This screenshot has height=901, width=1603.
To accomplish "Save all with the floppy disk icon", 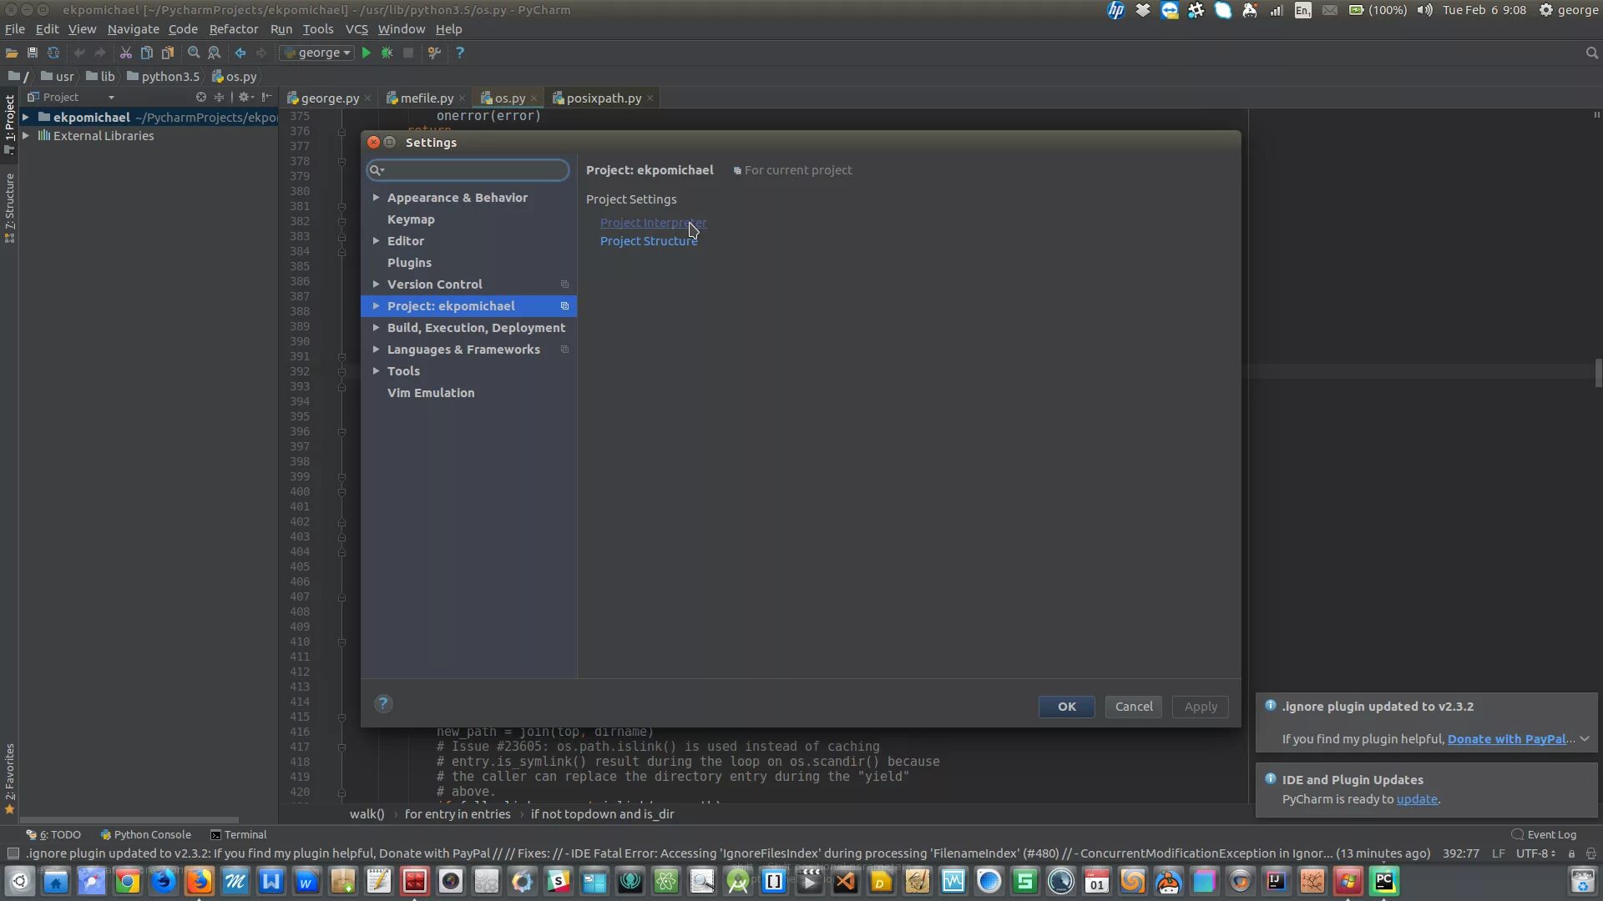I will tap(33, 53).
